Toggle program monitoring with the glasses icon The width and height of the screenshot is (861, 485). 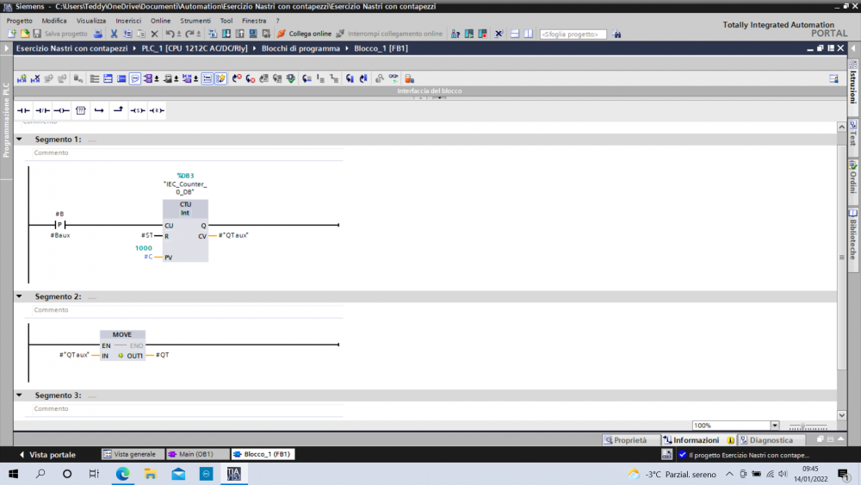pos(393,79)
